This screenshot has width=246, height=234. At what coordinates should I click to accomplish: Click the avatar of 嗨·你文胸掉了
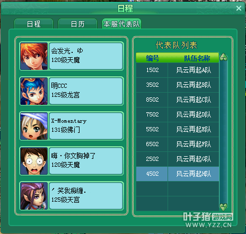click(x=34, y=161)
